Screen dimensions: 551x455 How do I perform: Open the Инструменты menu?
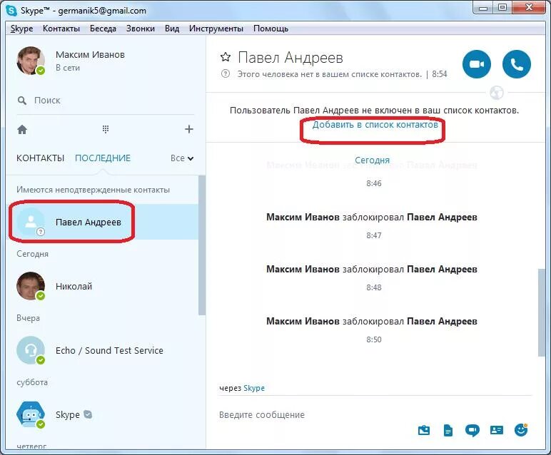pyautogui.click(x=216, y=29)
